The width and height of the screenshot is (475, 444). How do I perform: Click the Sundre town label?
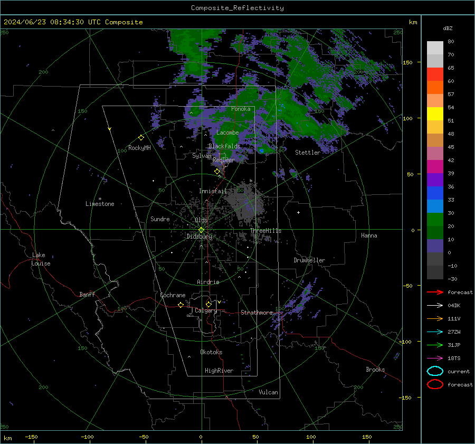[x=160, y=219]
